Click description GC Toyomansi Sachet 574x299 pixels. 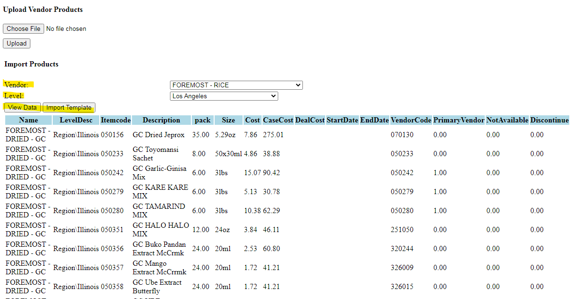(x=156, y=154)
